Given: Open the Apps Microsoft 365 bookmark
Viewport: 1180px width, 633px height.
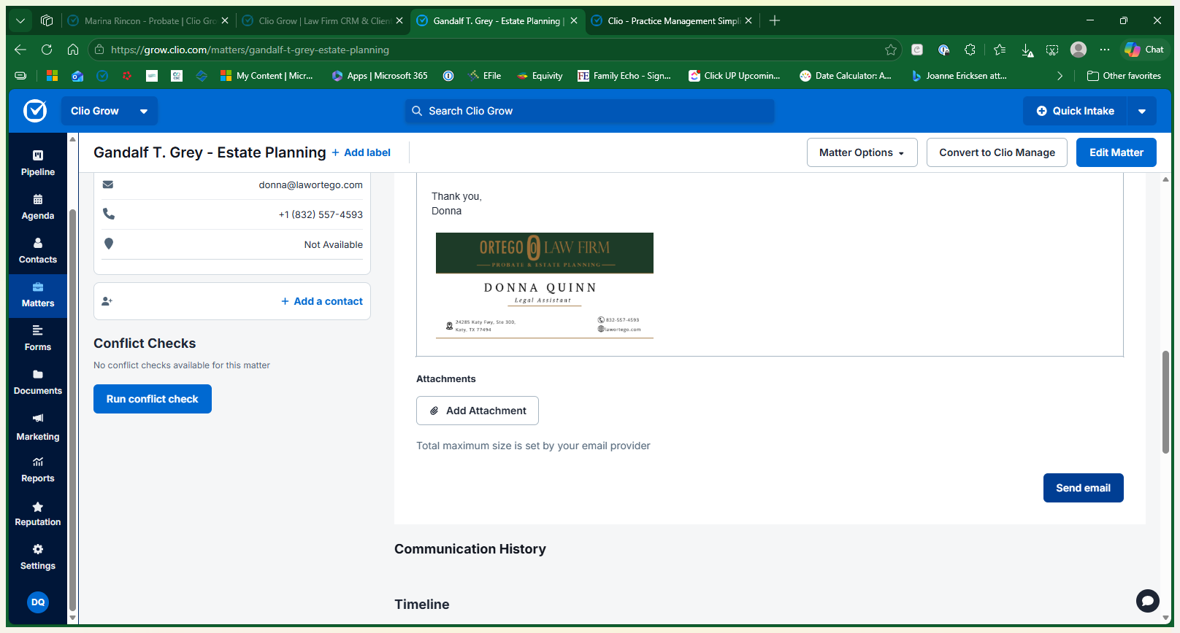Looking at the screenshot, I should click(380, 76).
